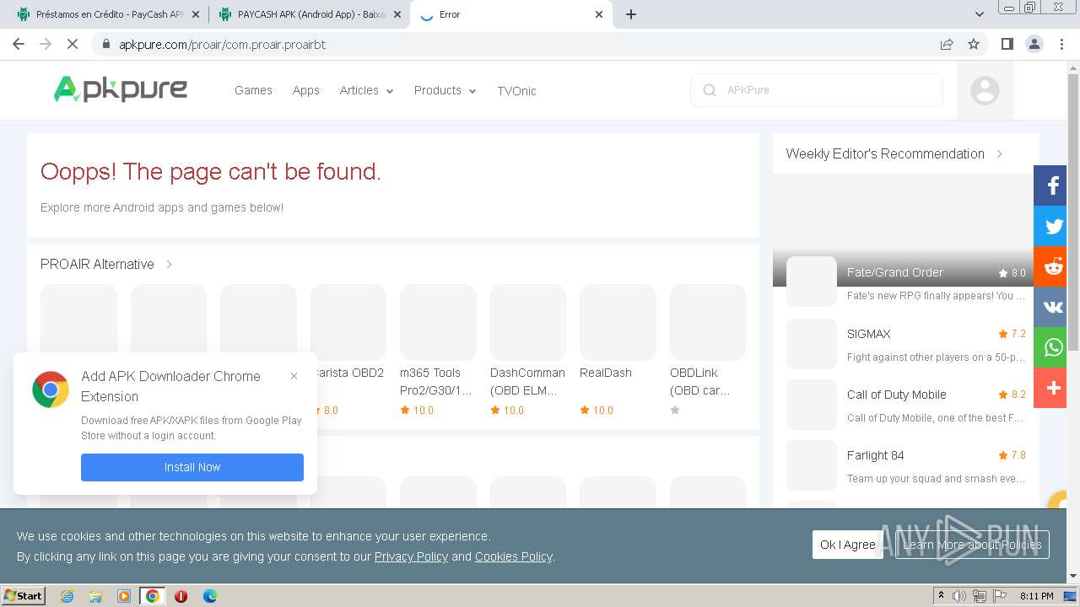
Task: Share page on VK sidebar icon
Action: click(x=1052, y=307)
